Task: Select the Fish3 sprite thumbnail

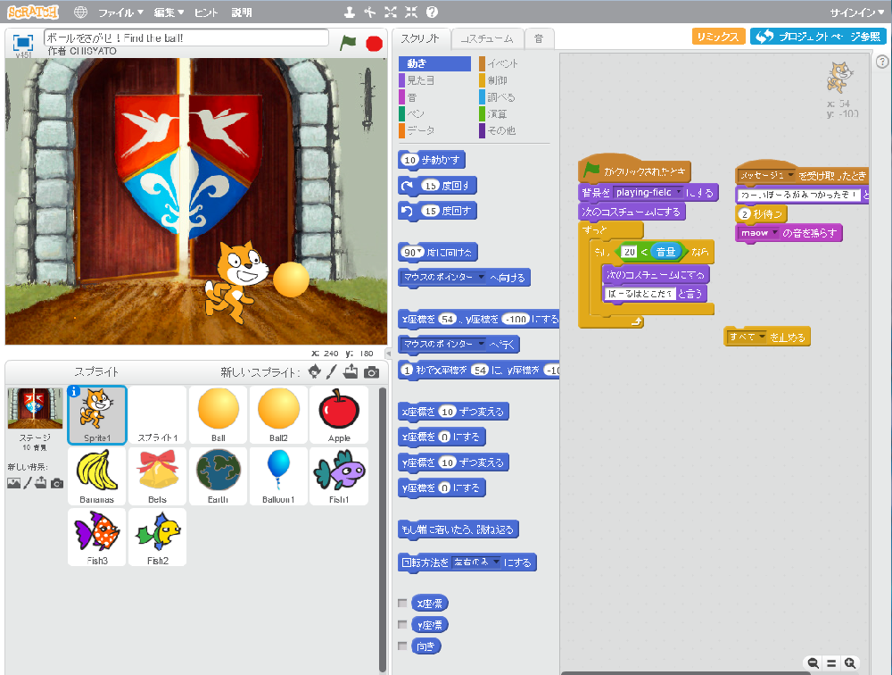Action: [96, 537]
